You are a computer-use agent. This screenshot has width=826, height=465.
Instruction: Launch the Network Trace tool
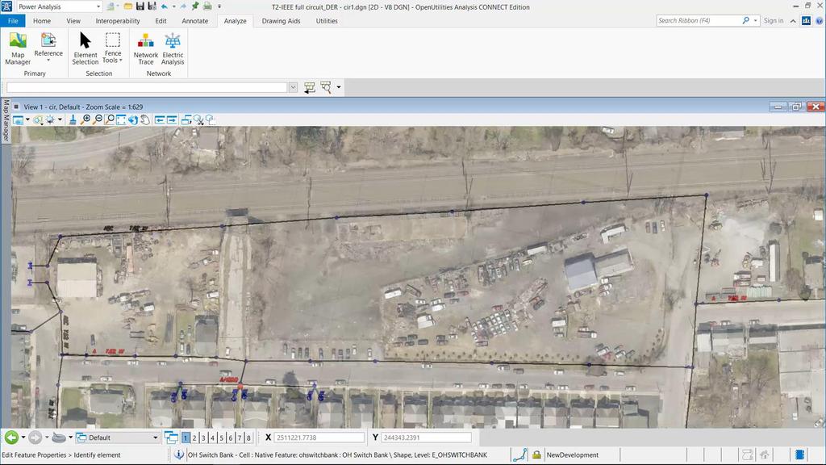(x=146, y=48)
